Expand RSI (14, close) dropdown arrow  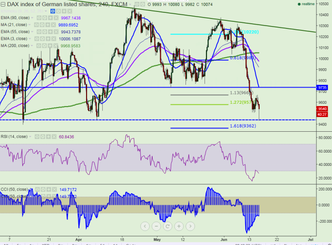(30, 137)
